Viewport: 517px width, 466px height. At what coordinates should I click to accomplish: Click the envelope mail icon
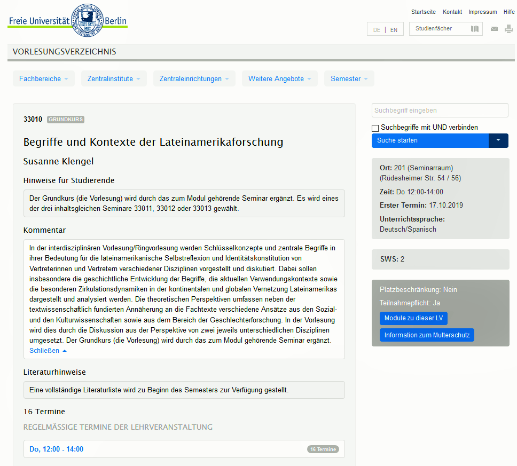point(494,29)
